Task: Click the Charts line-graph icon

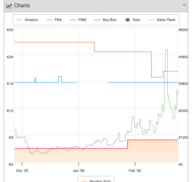Action: pyautogui.click(x=9, y=6)
